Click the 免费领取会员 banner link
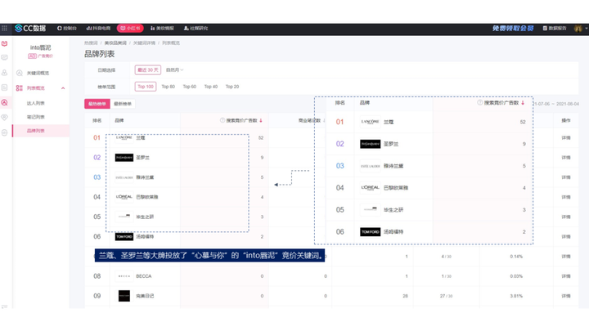589x331 pixels. click(x=513, y=28)
